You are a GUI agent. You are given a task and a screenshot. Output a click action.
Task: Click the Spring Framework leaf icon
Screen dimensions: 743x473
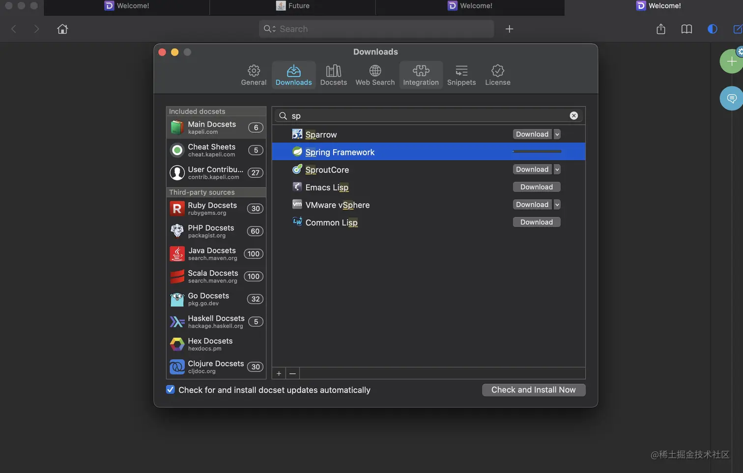(x=297, y=151)
